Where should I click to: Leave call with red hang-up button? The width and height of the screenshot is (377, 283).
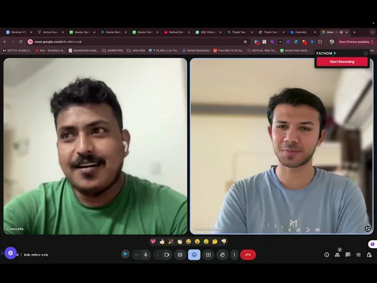click(x=248, y=255)
